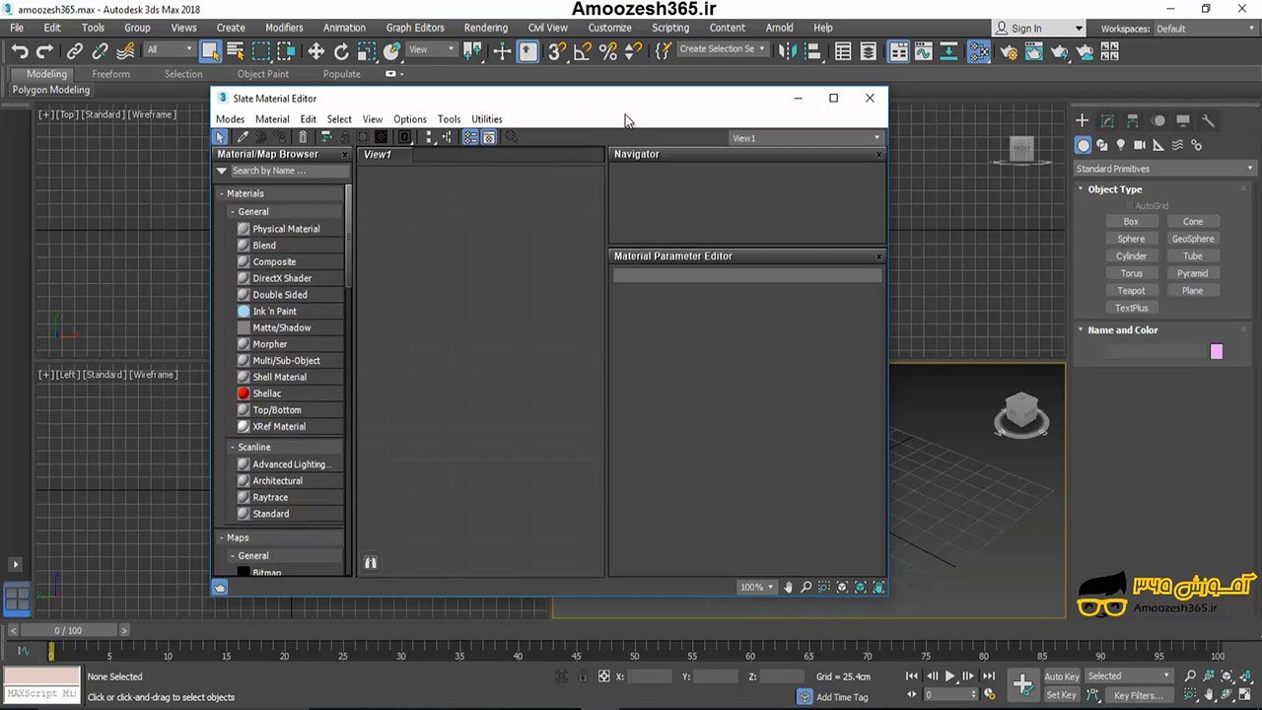Screen dimensions: 1262x710
Task: Click the Cylinder primitive button
Action: [x=1131, y=256]
